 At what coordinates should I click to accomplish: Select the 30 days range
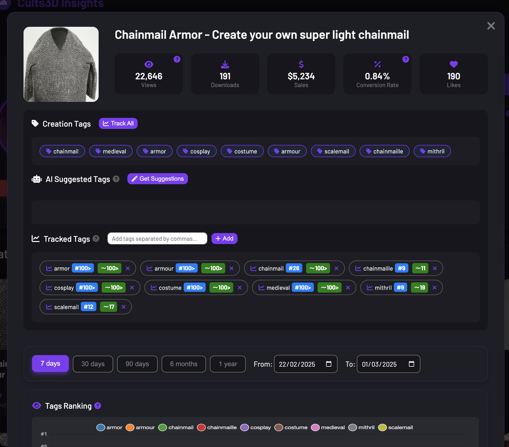tap(93, 364)
